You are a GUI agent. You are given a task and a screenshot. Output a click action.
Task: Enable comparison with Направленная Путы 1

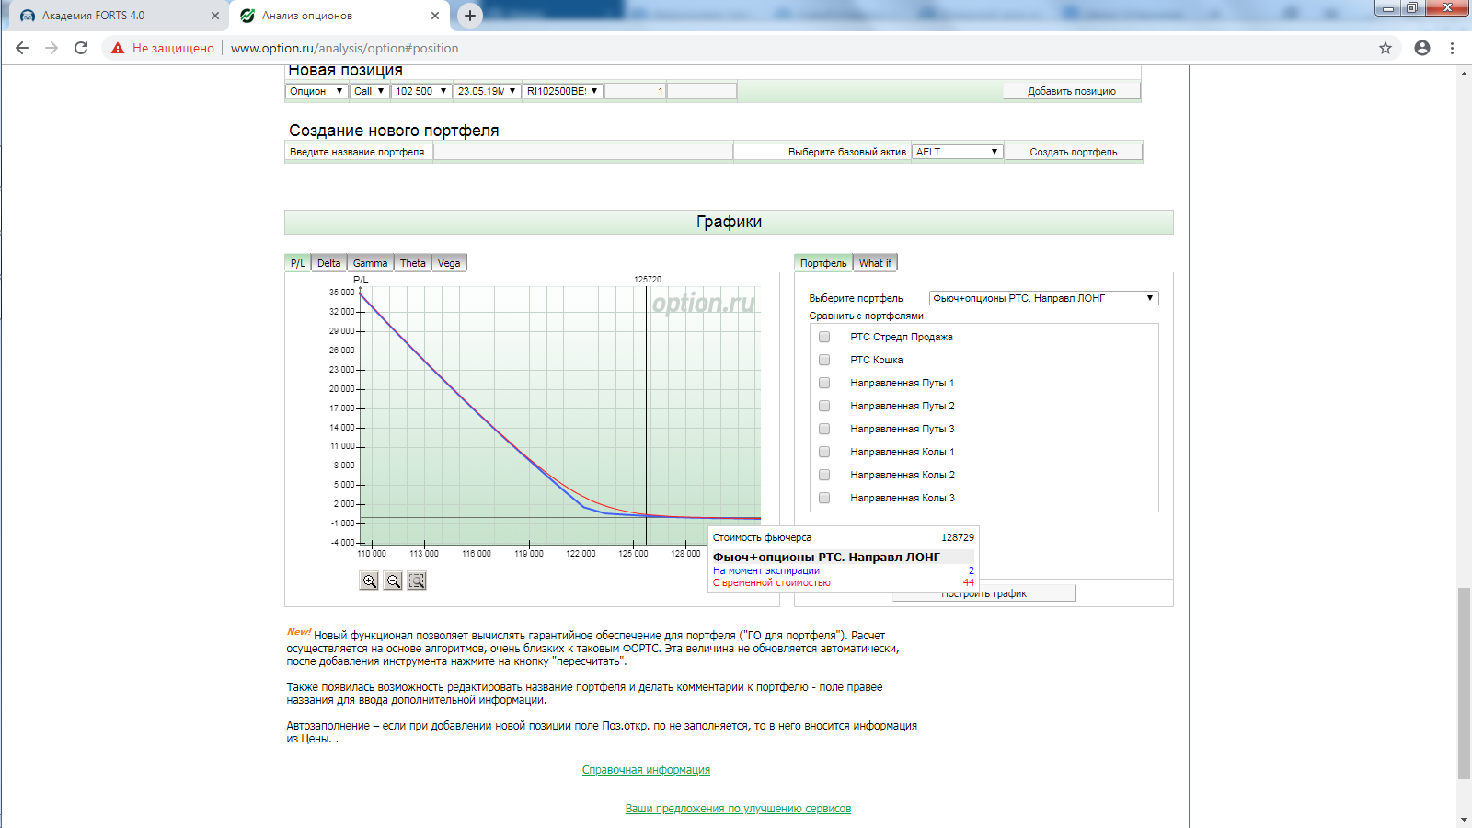click(x=824, y=383)
